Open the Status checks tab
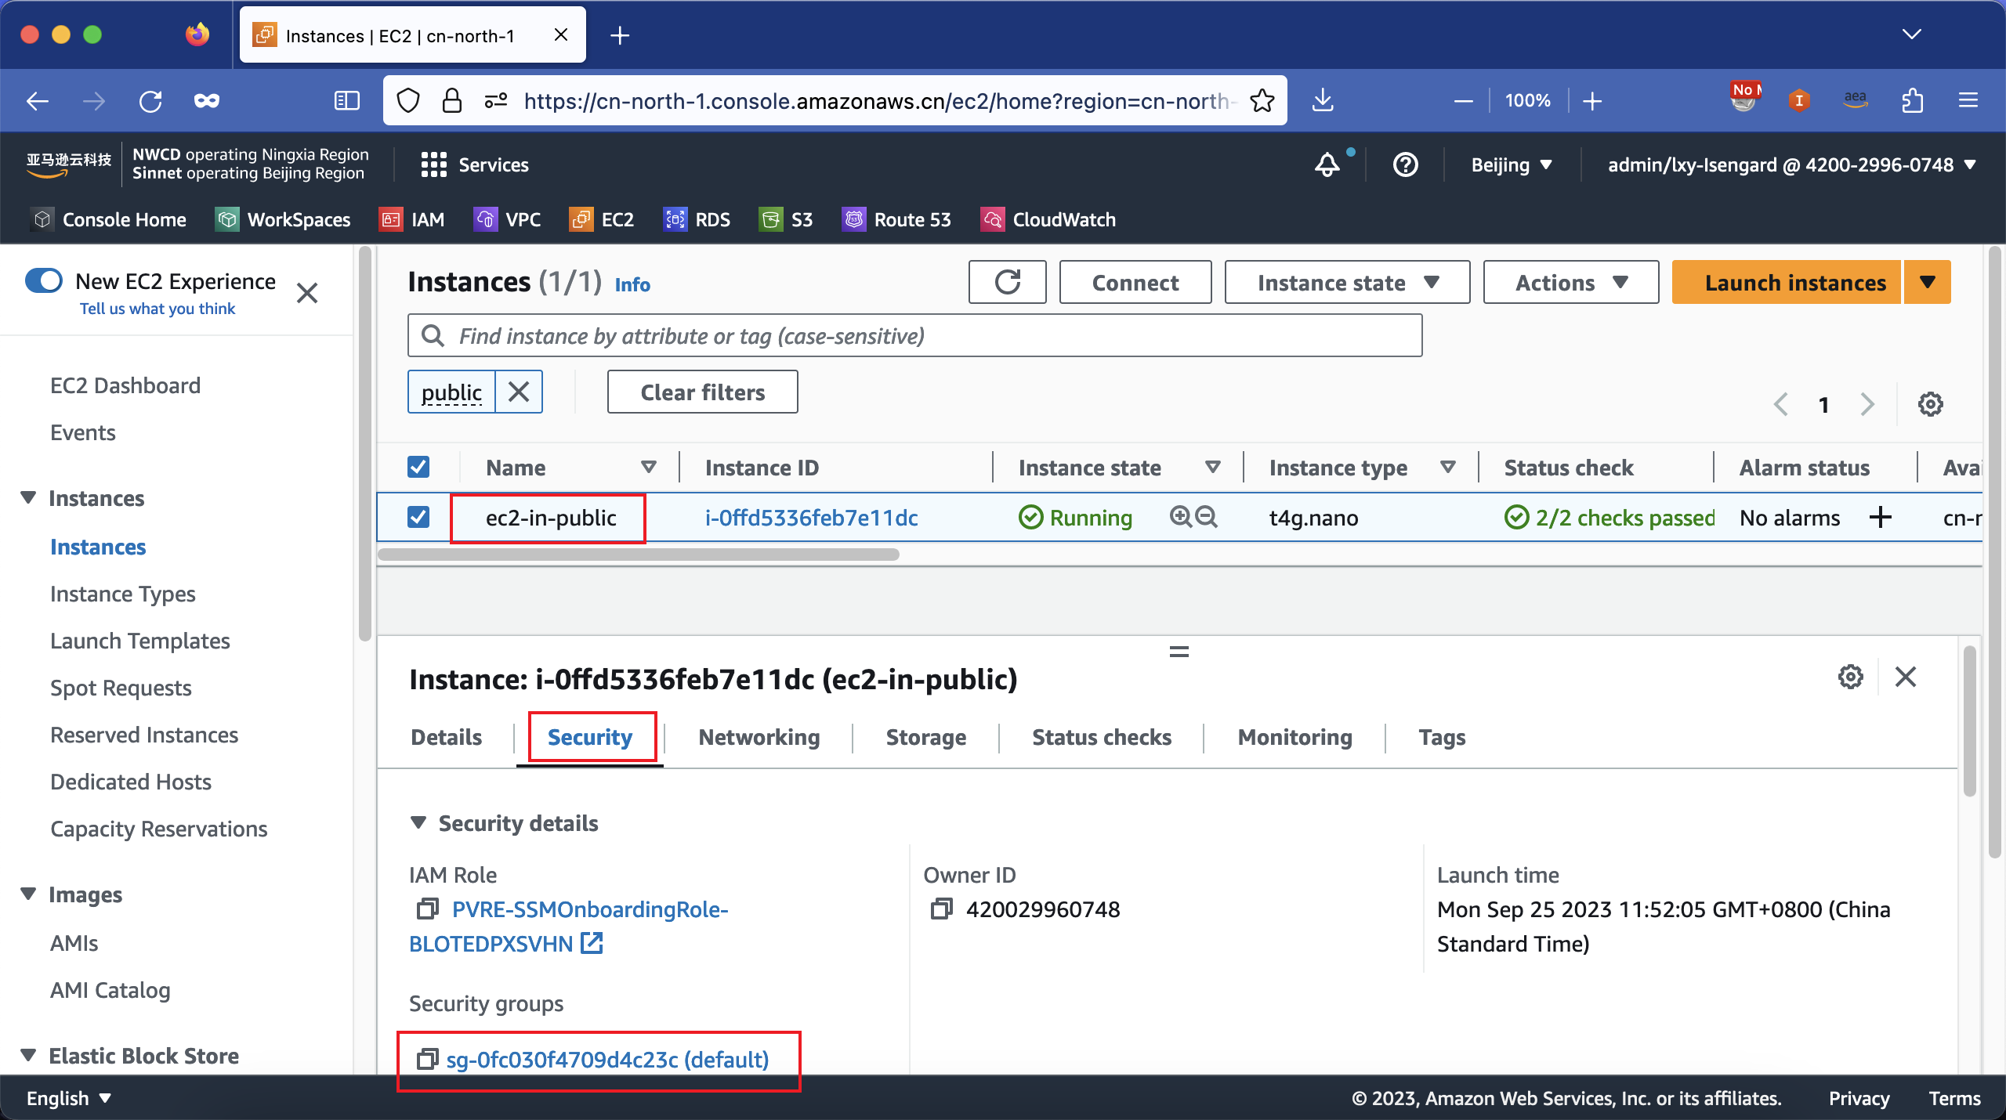Screen dimensions: 2006x1120 1101,737
